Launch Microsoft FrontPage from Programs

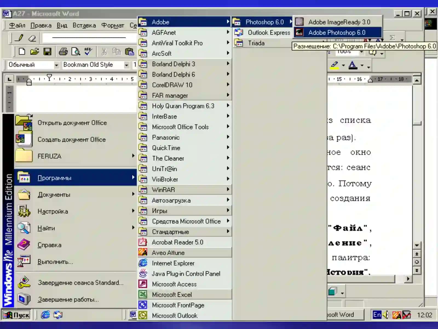coord(185,305)
